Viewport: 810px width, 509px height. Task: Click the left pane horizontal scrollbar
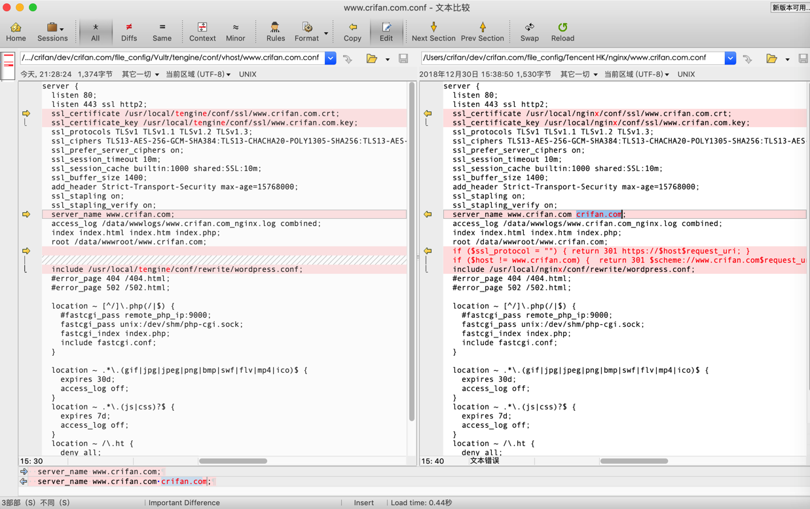point(232,461)
